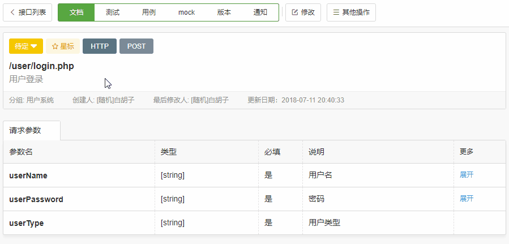This screenshot has height=244, width=509.
Task: Open the 其他操作 menu icon
Action: coord(336,12)
